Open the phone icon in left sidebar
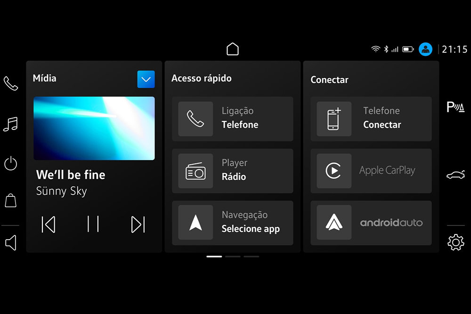This screenshot has width=471, height=314. [10, 83]
